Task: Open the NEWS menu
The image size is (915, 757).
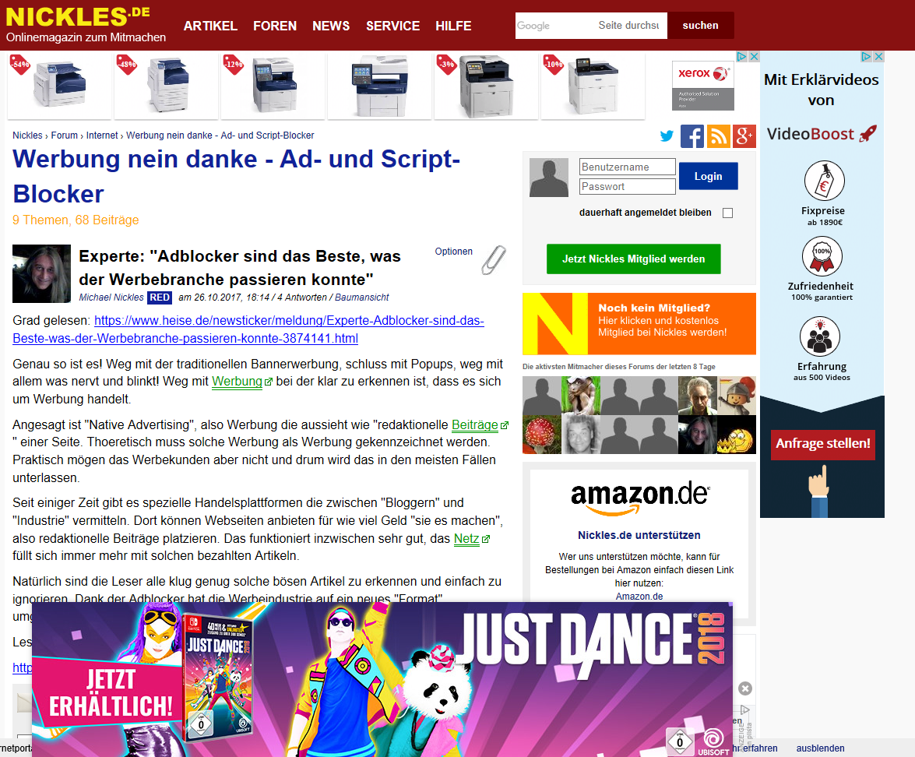Action: click(x=331, y=26)
